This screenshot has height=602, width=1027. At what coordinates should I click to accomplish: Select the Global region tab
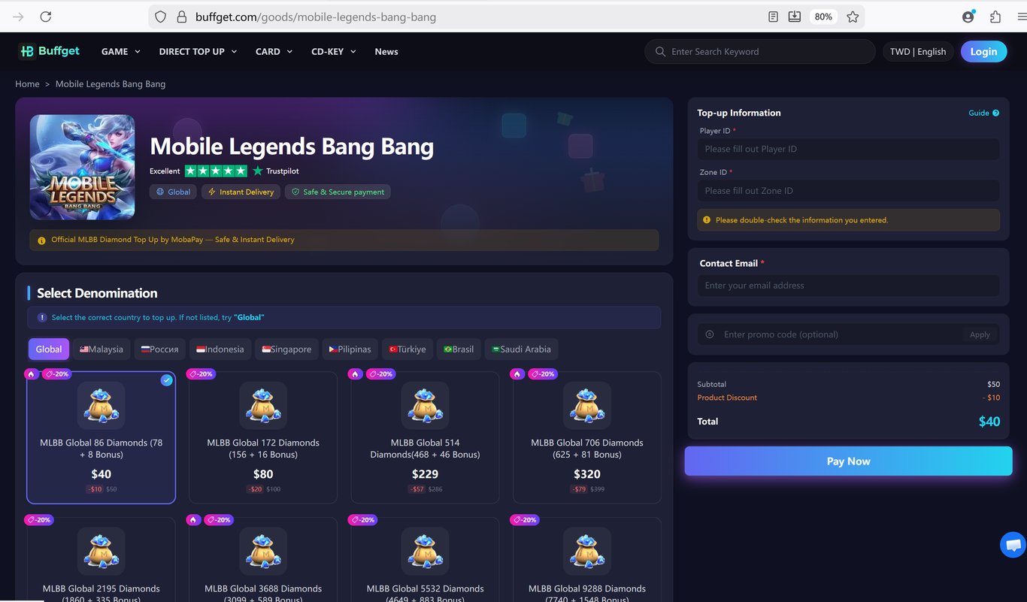tap(49, 349)
